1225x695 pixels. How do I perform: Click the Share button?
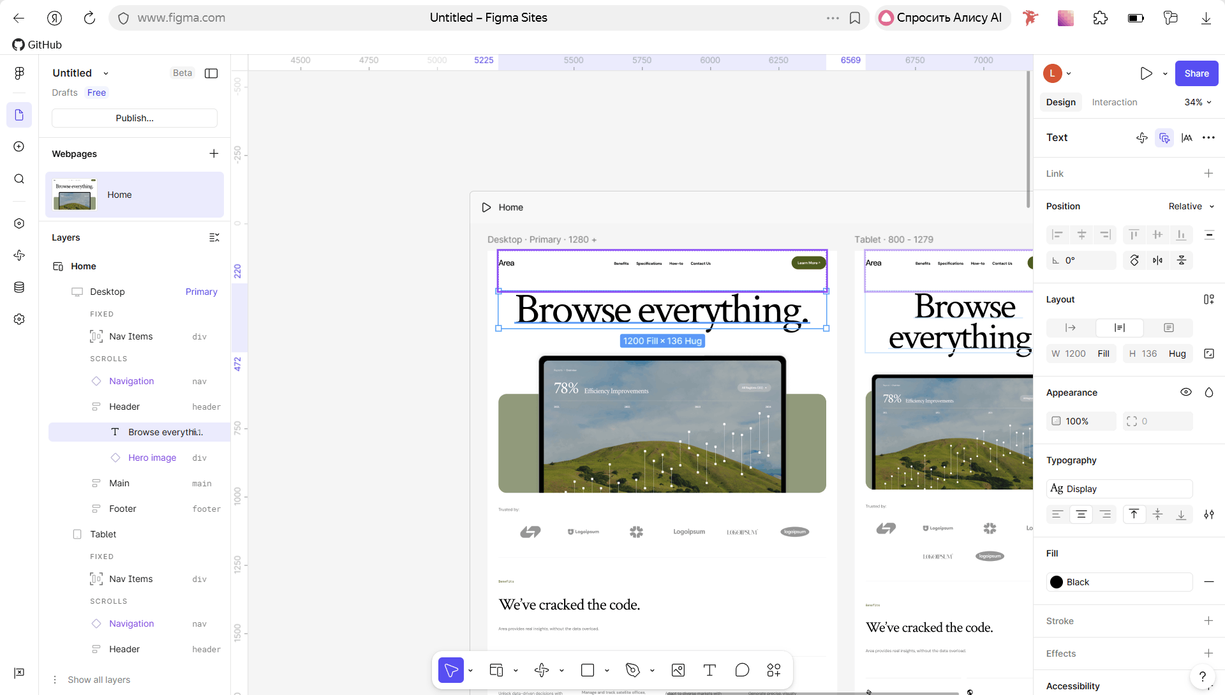coord(1196,73)
